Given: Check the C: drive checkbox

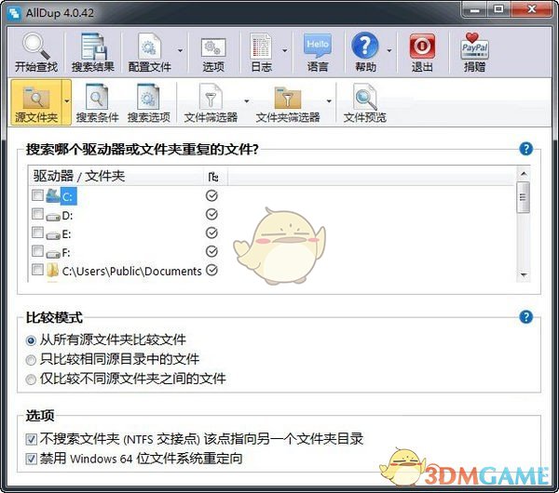Looking at the screenshot, I should (x=38, y=195).
